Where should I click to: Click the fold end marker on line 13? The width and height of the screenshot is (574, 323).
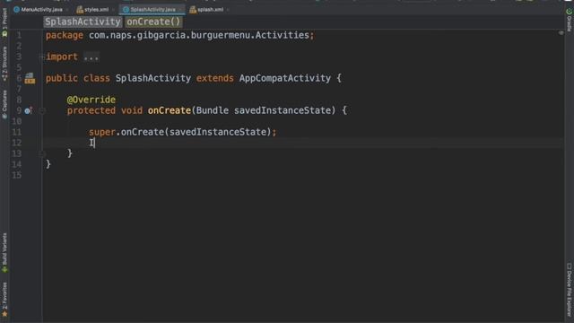[x=42, y=153]
